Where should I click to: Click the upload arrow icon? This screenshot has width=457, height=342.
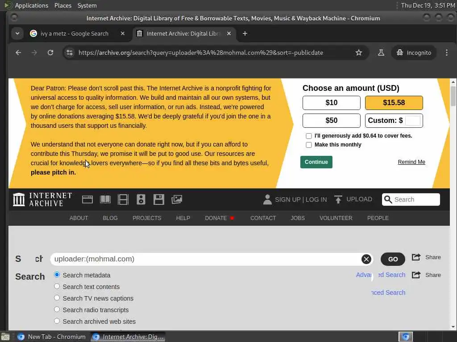point(338,199)
